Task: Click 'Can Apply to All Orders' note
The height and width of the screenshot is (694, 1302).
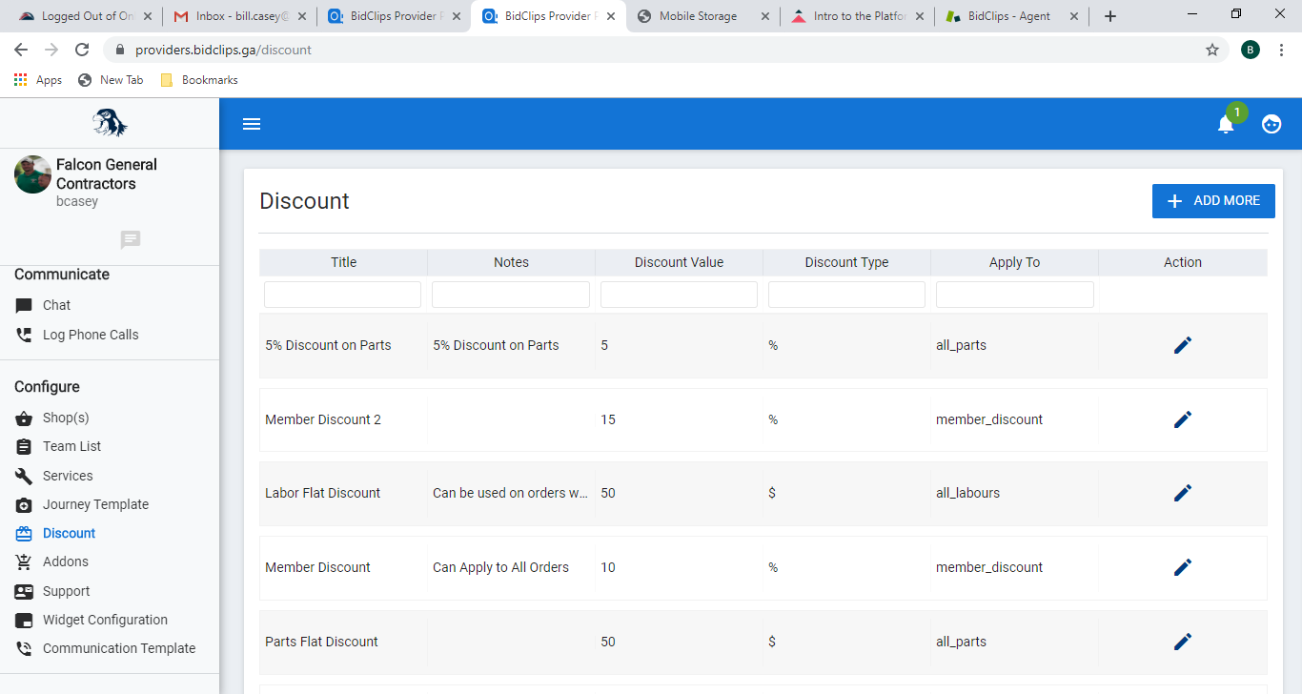Action: [500, 567]
